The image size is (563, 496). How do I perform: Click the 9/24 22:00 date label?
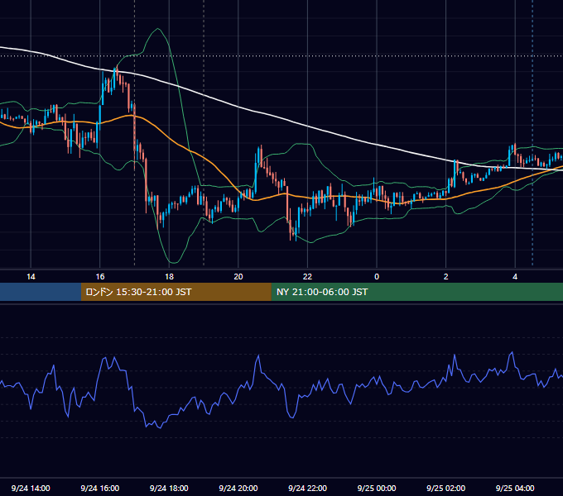(x=308, y=488)
